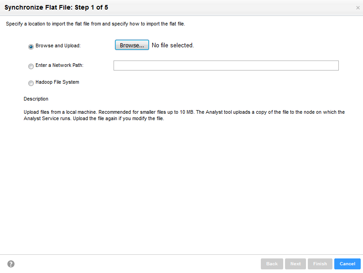Click the Finish button
This screenshot has height=273, width=363.
(x=320, y=264)
